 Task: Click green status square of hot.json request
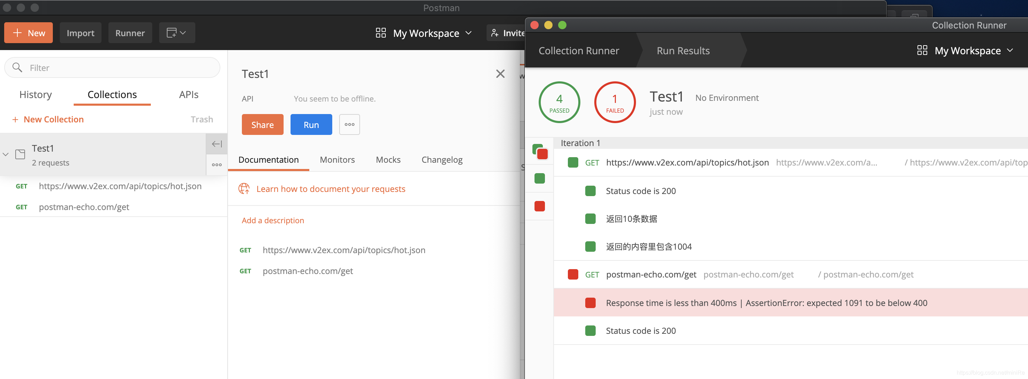point(573,162)
